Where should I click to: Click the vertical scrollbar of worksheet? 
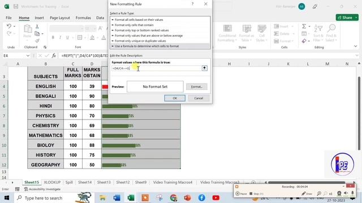point(359,113)
